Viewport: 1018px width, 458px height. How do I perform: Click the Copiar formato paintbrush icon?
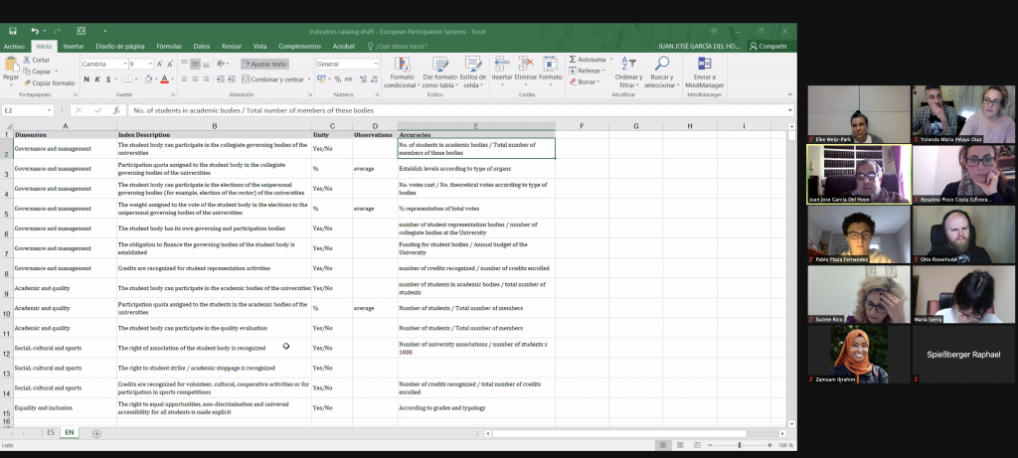point(27,82)
